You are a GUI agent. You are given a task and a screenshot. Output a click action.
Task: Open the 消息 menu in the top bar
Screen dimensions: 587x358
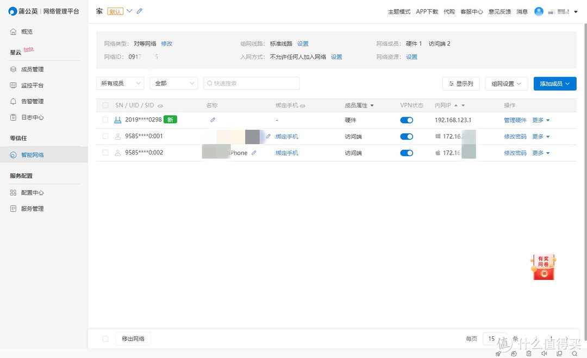click(x=522, y=11)
